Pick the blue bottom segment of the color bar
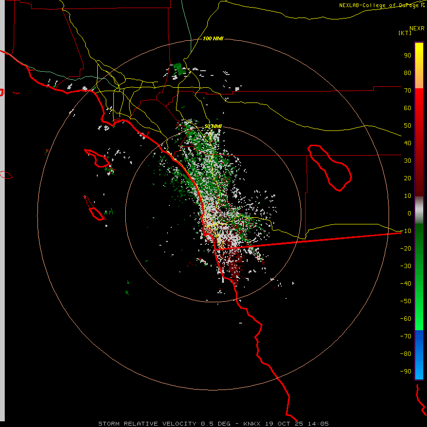 (x=419, y=355)
